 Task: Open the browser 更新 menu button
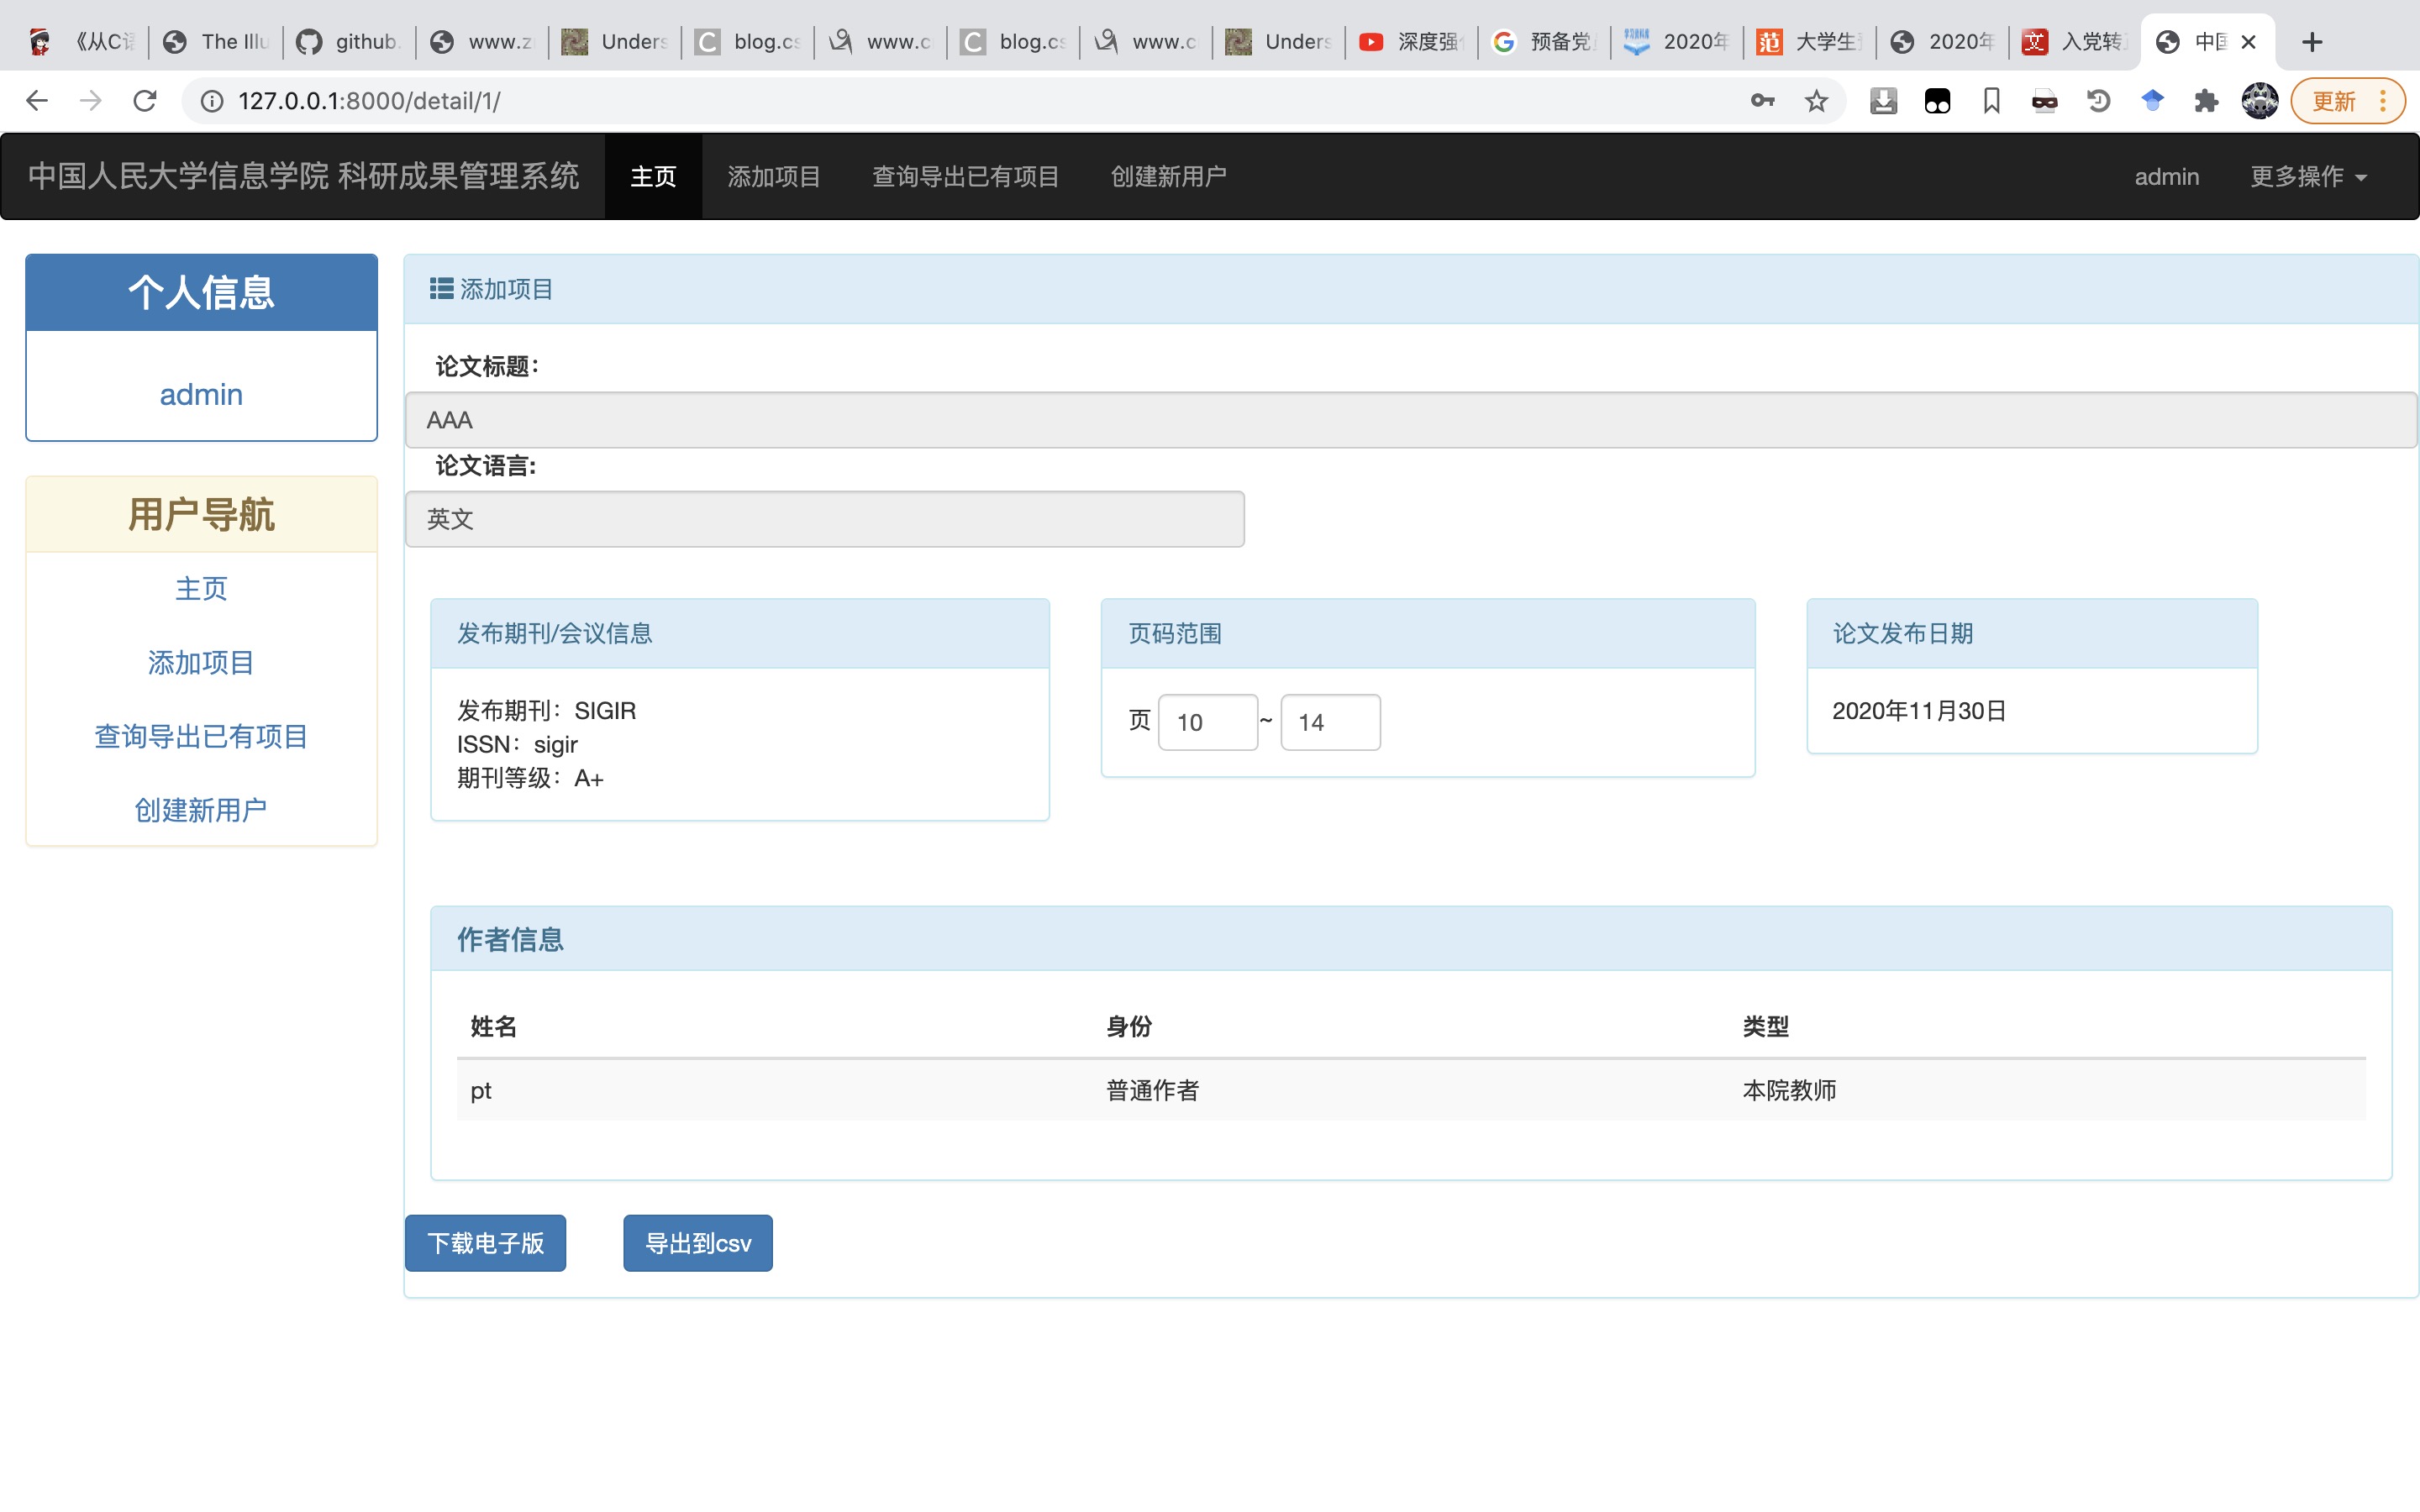(2346, 101)
